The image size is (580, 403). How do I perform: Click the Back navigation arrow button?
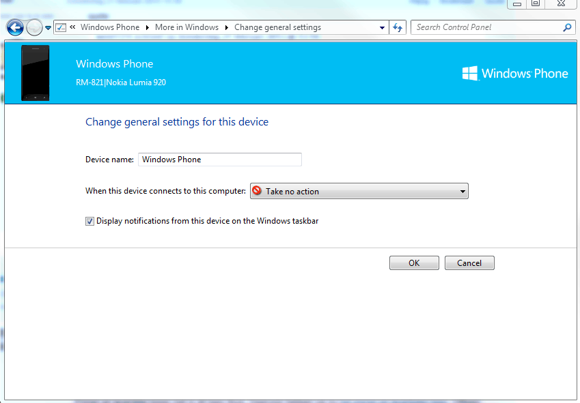[x=15, y=27]
